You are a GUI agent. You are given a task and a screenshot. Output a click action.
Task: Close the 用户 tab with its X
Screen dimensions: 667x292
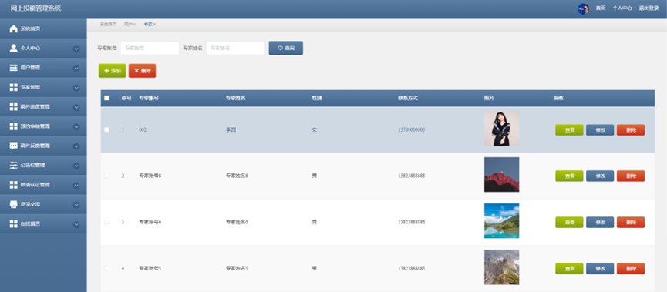pyautogui.click(x=134, y=25)
